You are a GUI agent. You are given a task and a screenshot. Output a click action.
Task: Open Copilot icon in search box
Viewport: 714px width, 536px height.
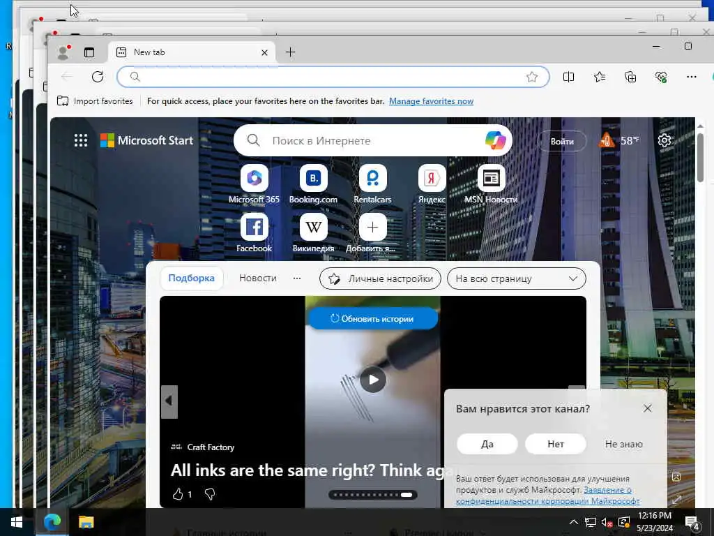pyautogui.click(x=496, y=140)
